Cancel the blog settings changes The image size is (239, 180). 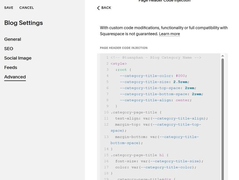(x=27, y=8)
